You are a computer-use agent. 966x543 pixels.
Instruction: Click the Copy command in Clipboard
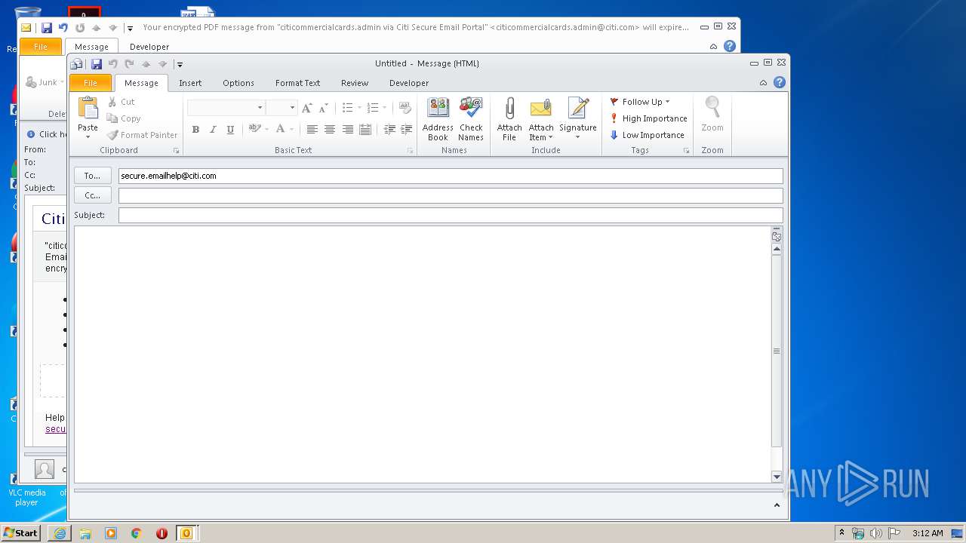(x=124, y=118)
